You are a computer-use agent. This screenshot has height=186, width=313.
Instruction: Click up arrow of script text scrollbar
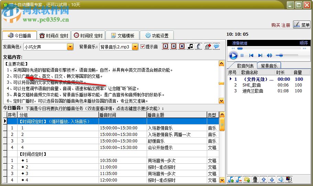pos(221,63)
